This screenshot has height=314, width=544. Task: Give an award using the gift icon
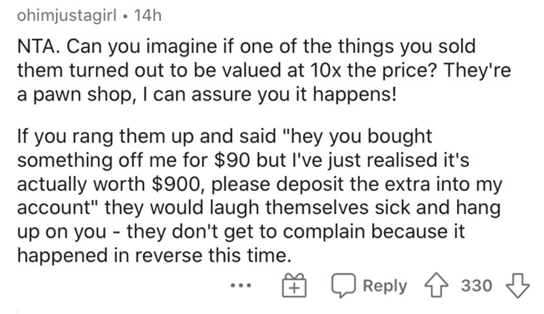pos(294,285)
